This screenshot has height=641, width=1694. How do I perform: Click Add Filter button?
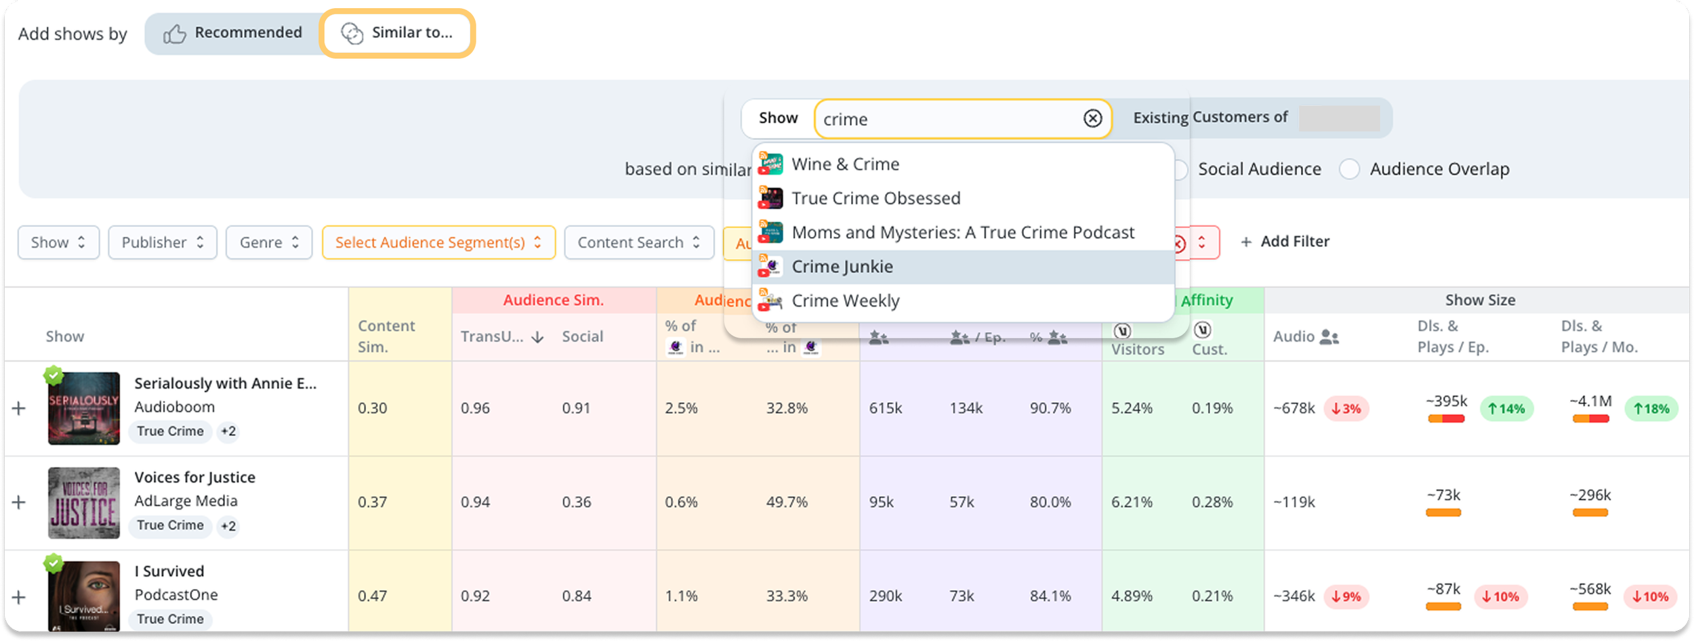1285,242
